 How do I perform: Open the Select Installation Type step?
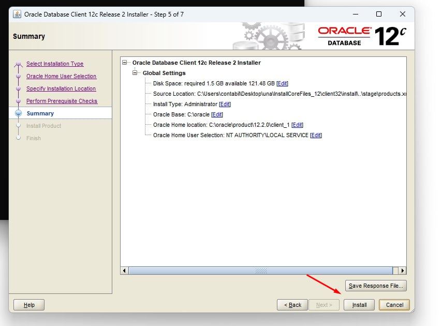click(x=55, y=64)
